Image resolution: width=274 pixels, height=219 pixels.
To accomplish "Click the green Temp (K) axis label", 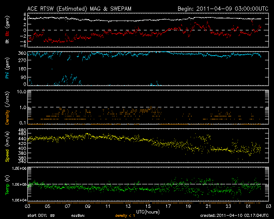I will click(6, 185).
